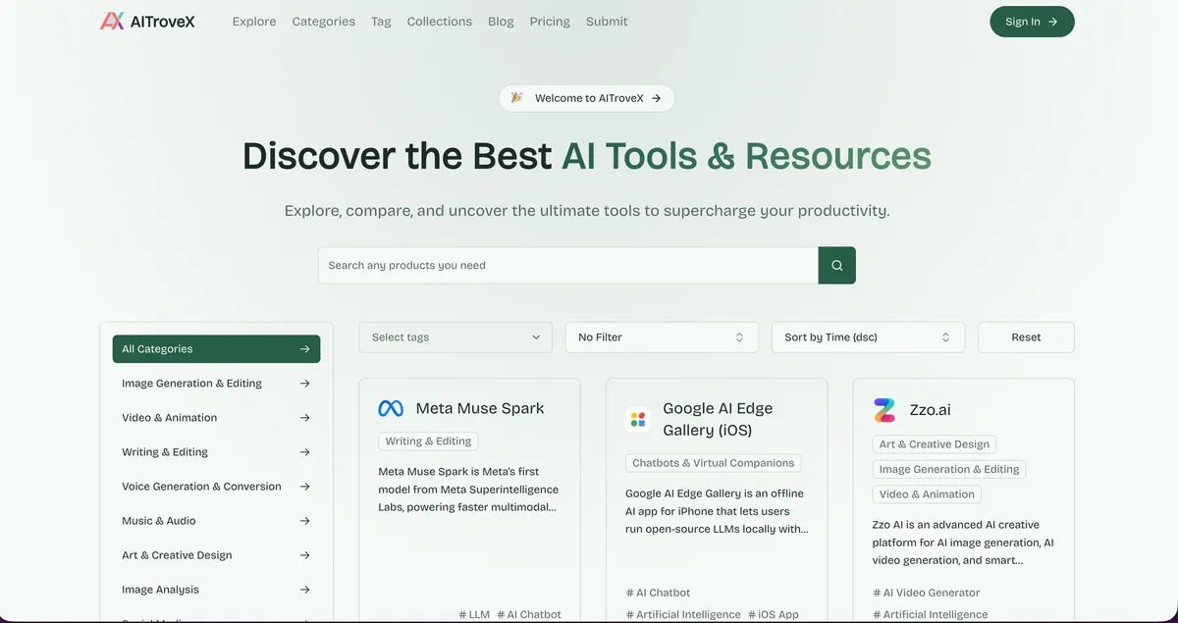Select Art & Creative Design in sidebar

(x=216, y=555)
